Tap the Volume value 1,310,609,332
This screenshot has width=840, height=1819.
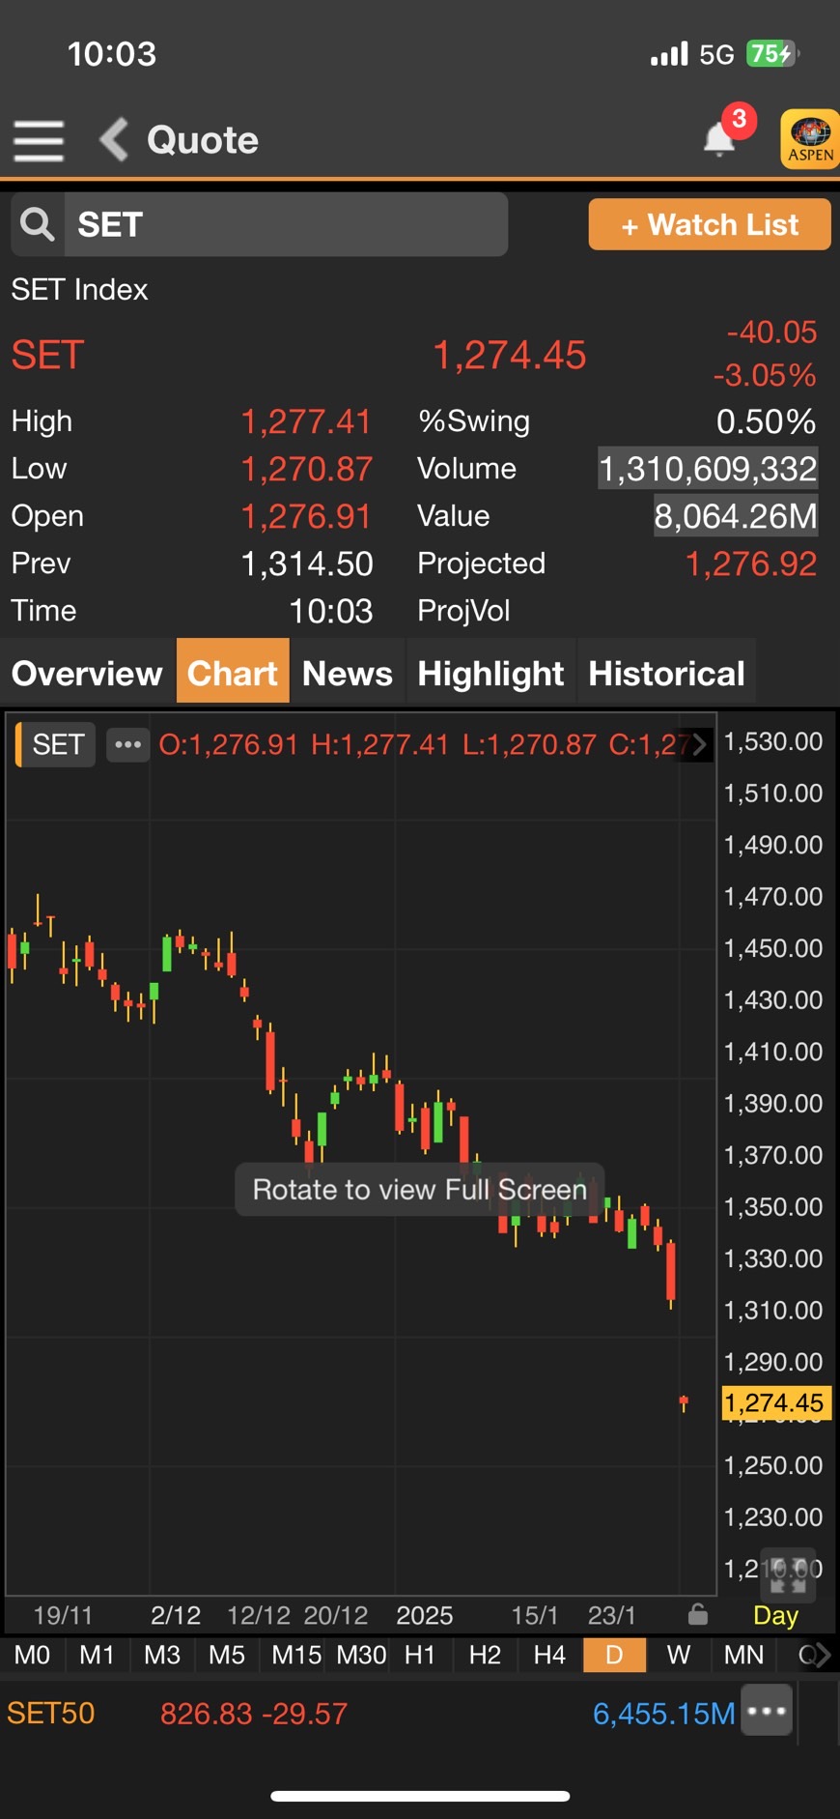coord(708,469)
